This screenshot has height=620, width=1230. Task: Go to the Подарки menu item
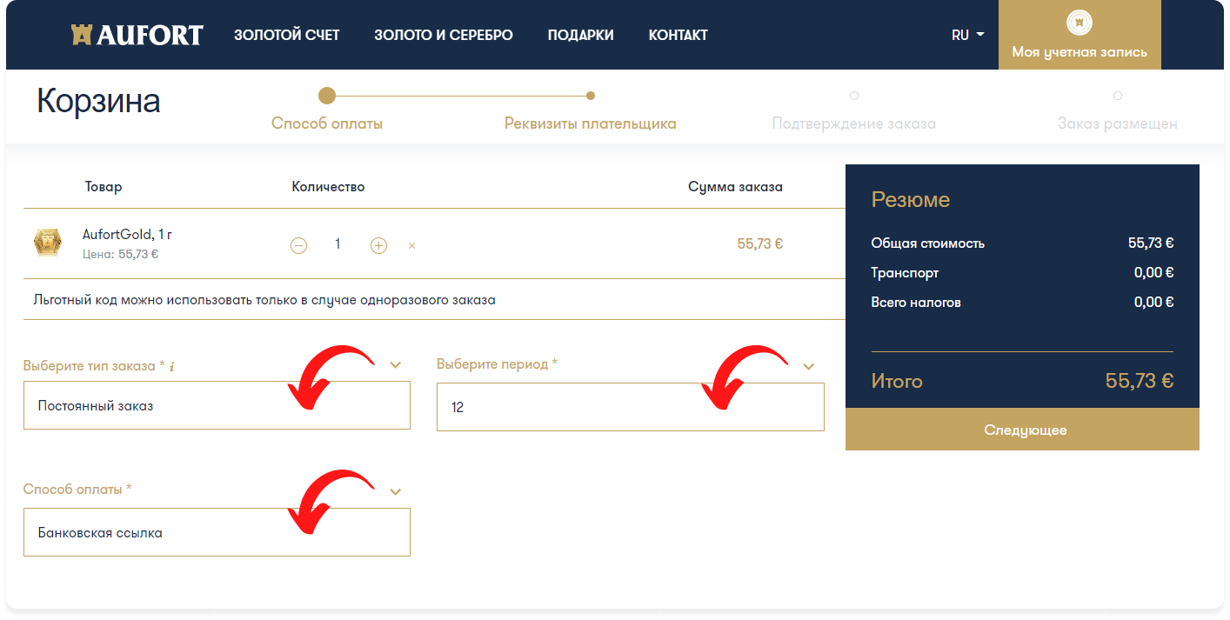click(580, 36)
